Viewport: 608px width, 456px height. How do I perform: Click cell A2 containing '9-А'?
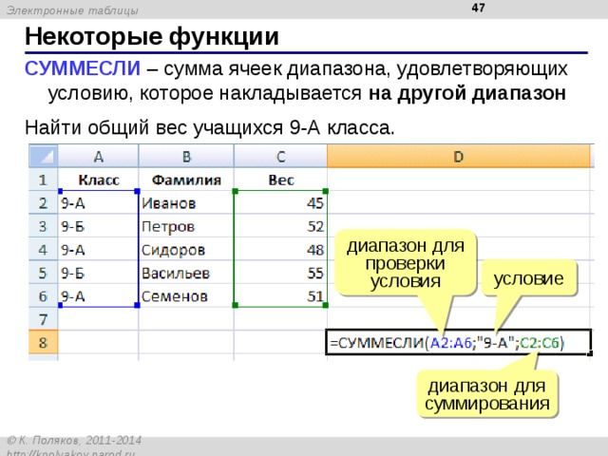click(98, 202)
